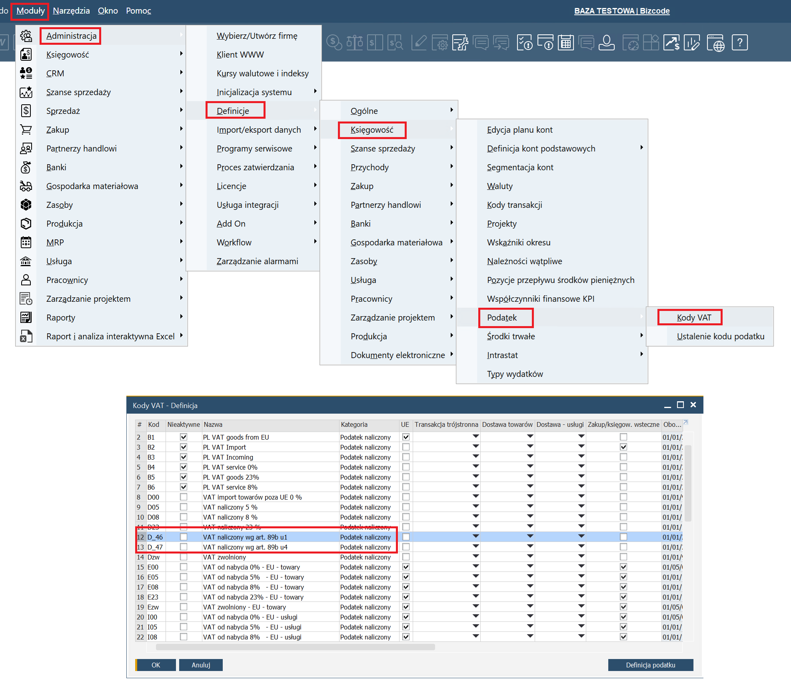Click BAZA TESTOWA | Bizcode link
The height and width of the screenshot is (681, 791).
(622, 11)
